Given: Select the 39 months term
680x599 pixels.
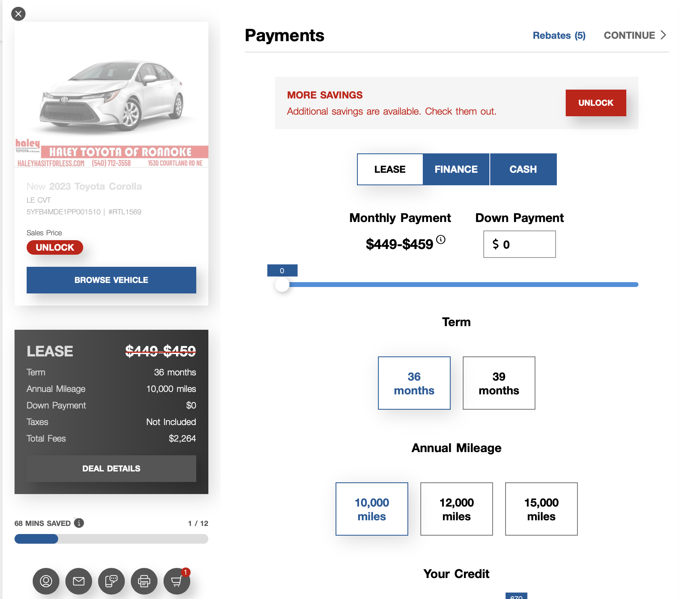Looking at the screenshot, I should tap(499, 383).
